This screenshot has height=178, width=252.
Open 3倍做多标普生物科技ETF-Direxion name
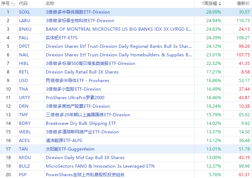(x=80, y=21)
